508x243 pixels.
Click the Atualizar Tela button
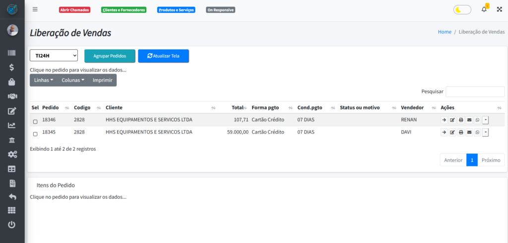[163, 56]
